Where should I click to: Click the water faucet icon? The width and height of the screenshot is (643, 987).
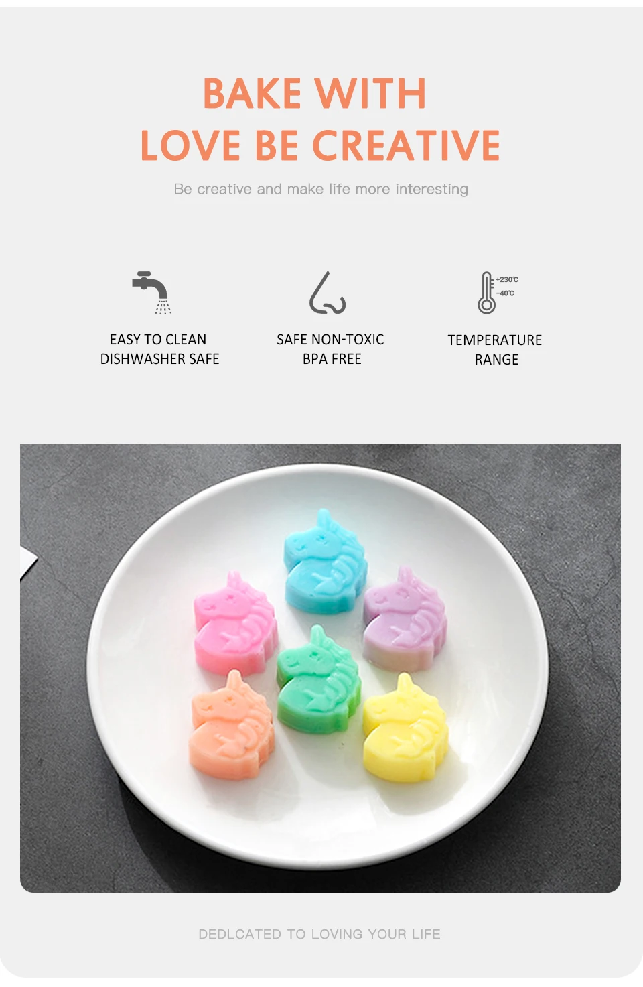coord(153,292)
